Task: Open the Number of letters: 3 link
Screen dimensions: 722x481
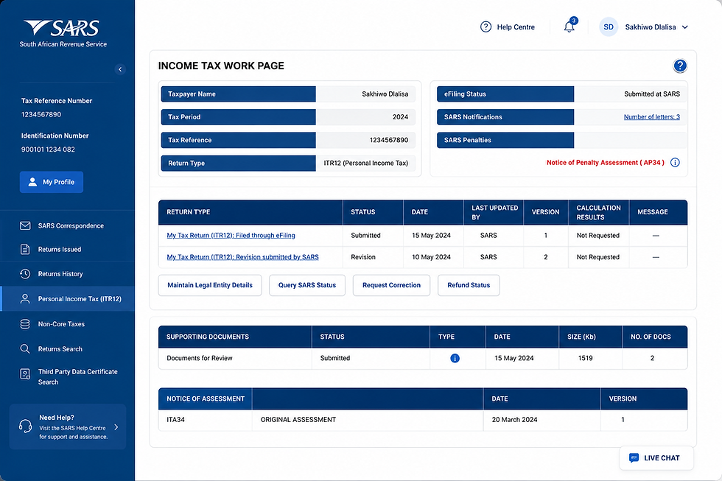Action: [x=651, y=117]
